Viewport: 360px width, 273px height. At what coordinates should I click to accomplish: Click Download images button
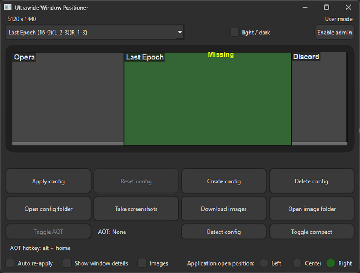224,209
